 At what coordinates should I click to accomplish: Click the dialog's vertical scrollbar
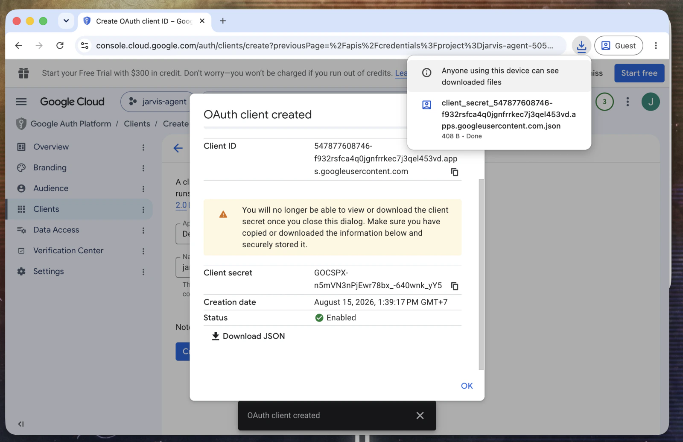pos(482,274)
